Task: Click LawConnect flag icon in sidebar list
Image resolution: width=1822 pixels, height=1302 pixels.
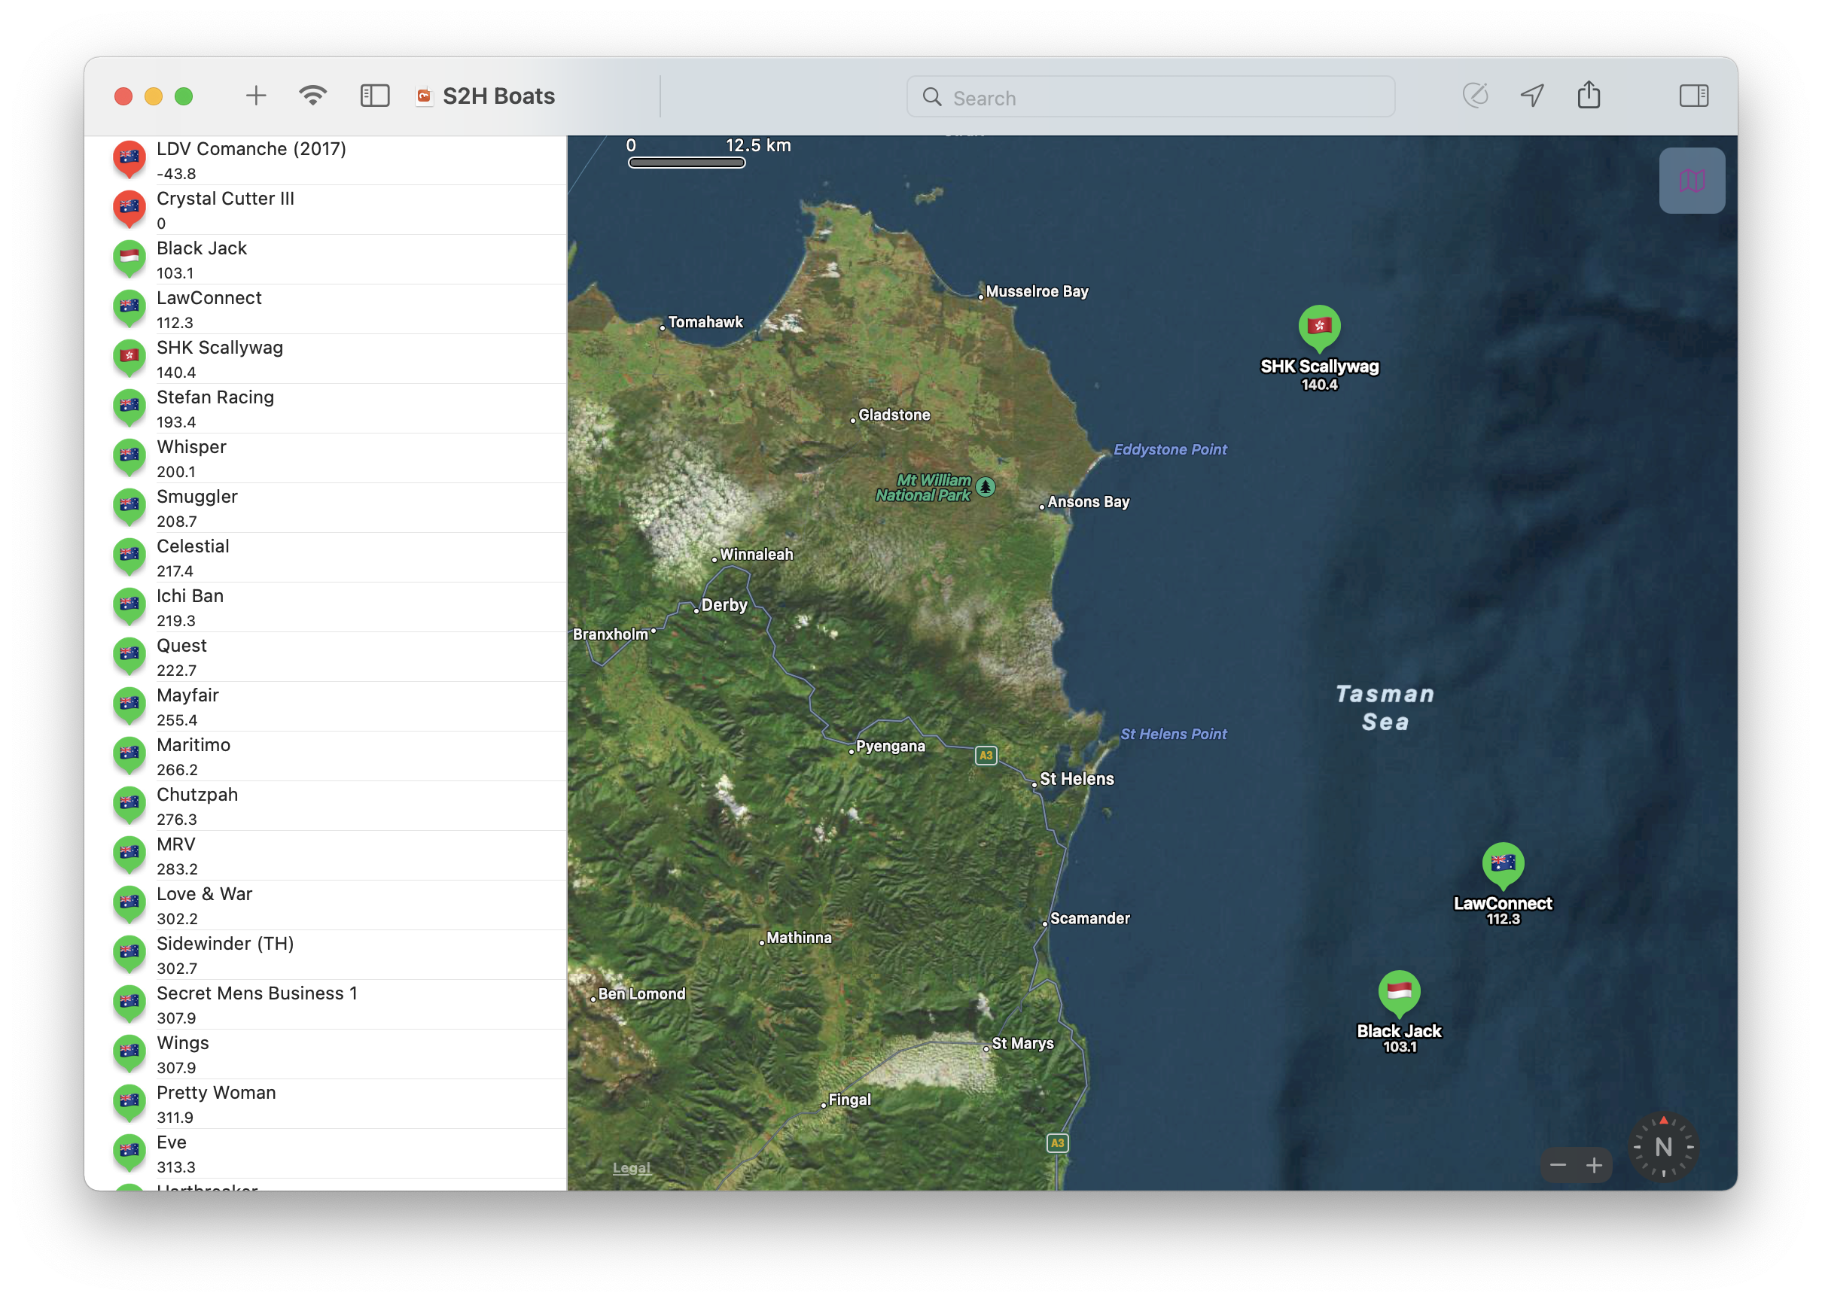Action: click(x=129, y=308)
